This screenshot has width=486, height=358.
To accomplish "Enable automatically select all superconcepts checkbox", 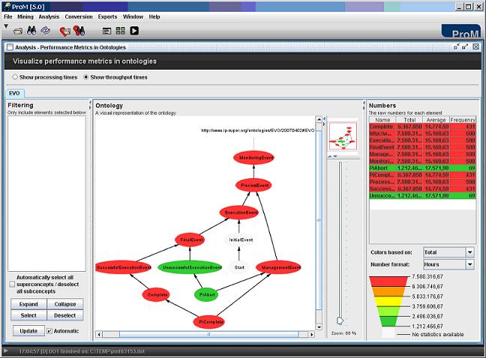I will coord(11,284).
